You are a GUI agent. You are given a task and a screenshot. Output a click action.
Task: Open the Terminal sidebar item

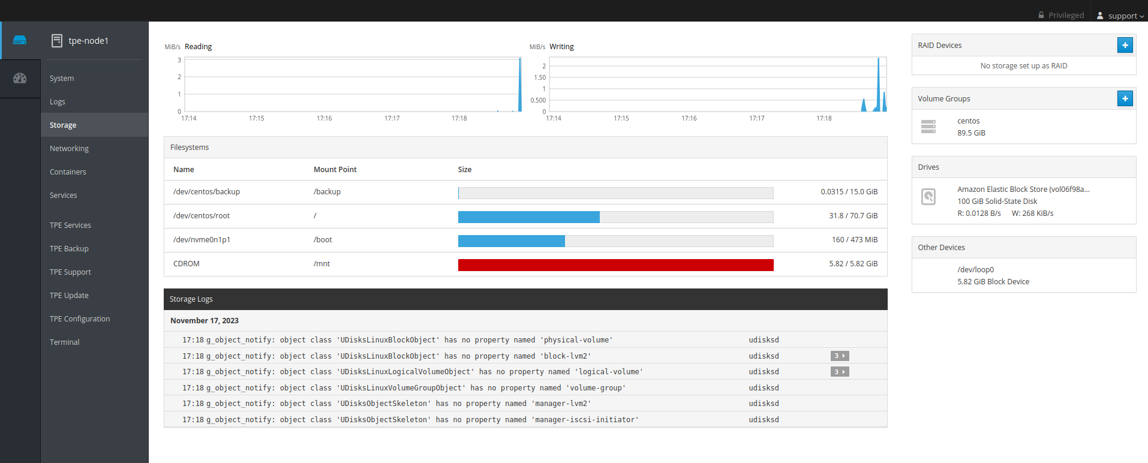[x=64, y=342]
